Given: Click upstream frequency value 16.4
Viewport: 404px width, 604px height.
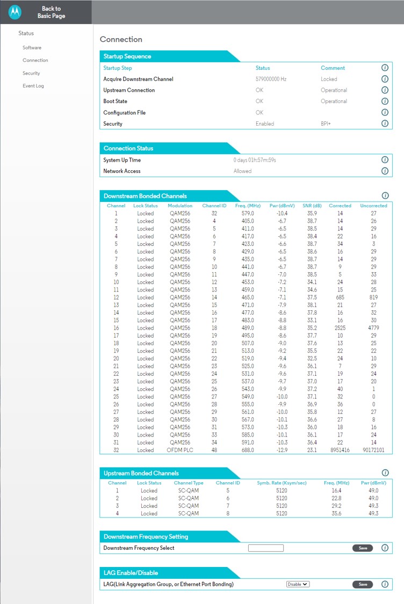Looking at the screenshot, I should click(336, 490).
